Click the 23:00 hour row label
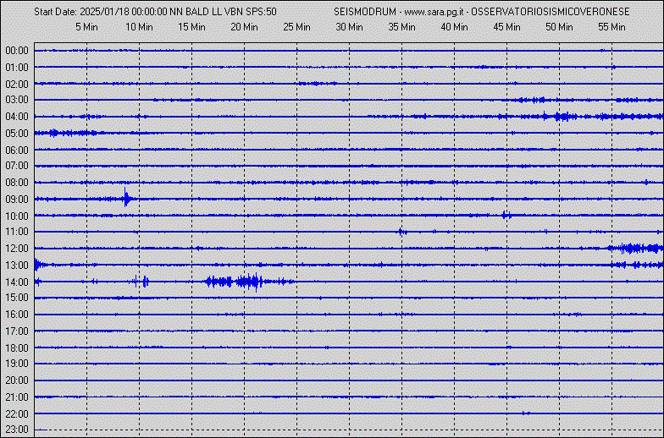This screenshot has height=438, width=664. (x=17, y=430)
